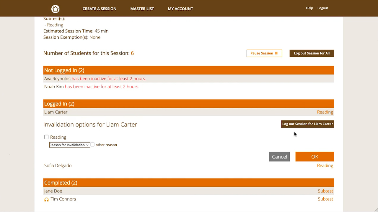Click the Logout link
The width and height of the screenshot is (378, 212).
click(322, 8)
